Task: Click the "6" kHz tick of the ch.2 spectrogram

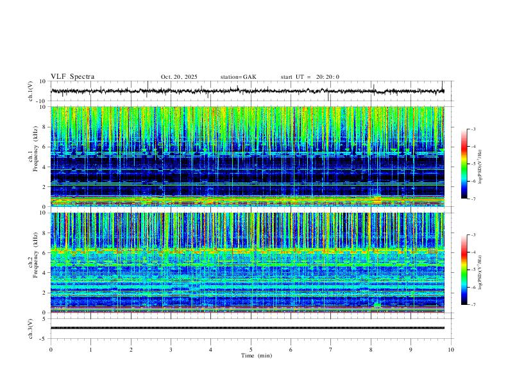Action: click(46, 253)
